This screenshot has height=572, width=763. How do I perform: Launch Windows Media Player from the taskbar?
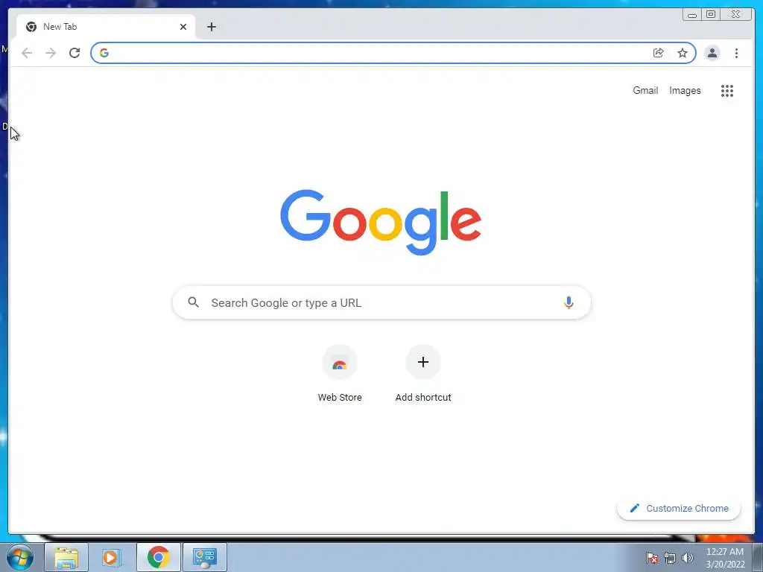111,557
